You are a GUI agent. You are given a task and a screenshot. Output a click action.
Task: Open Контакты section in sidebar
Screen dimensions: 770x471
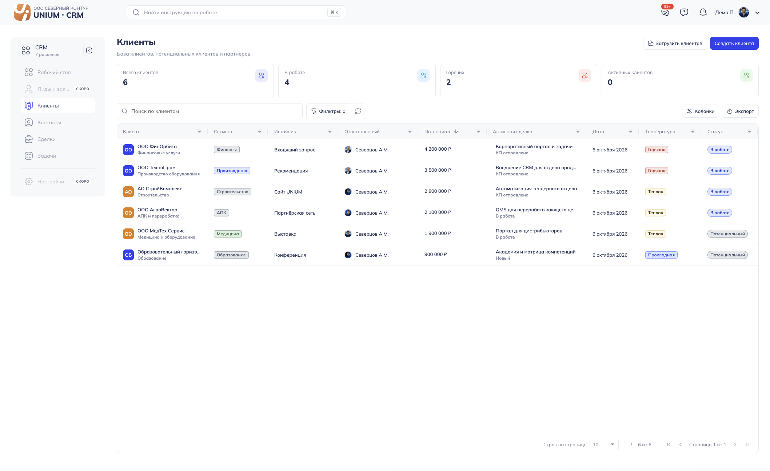click(58, 122)
